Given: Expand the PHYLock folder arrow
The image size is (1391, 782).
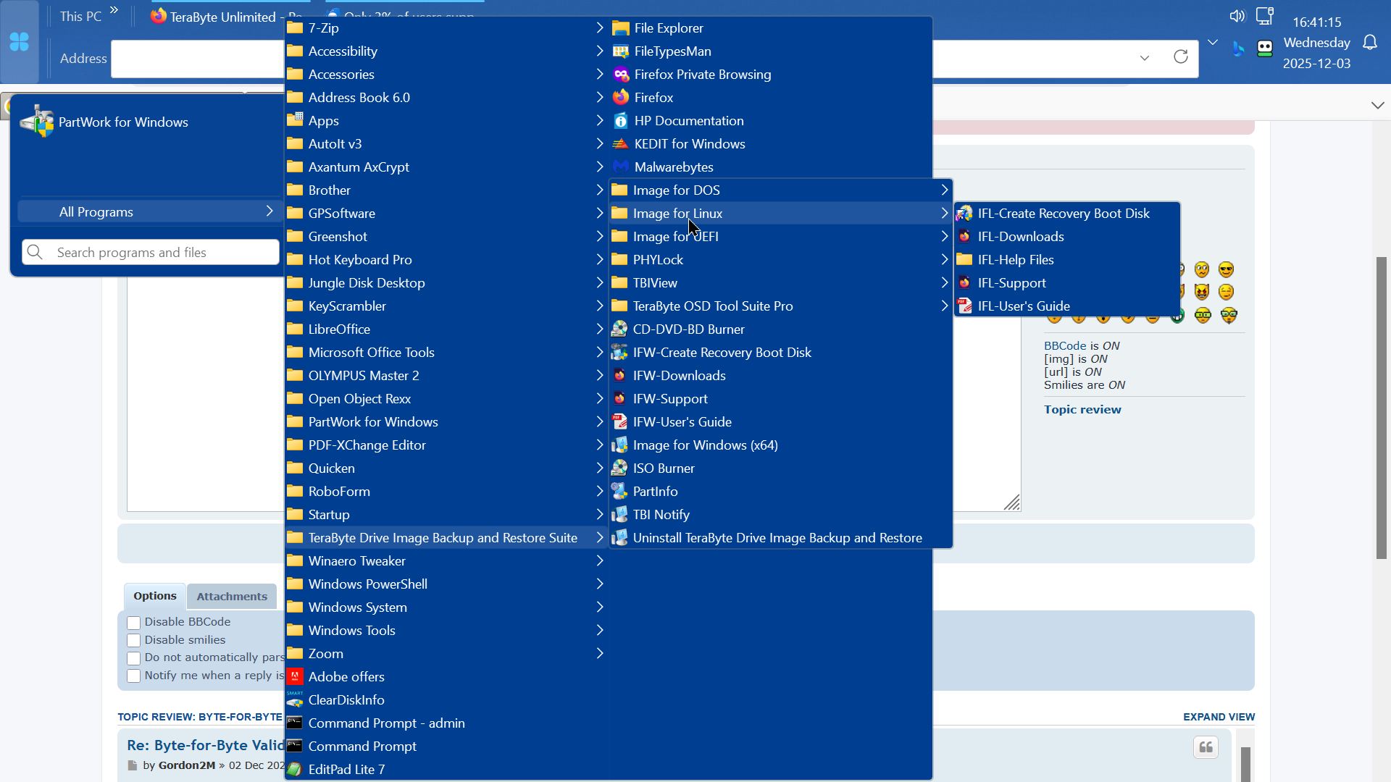Looking at the screenshot, I should (x=944, y=260).
